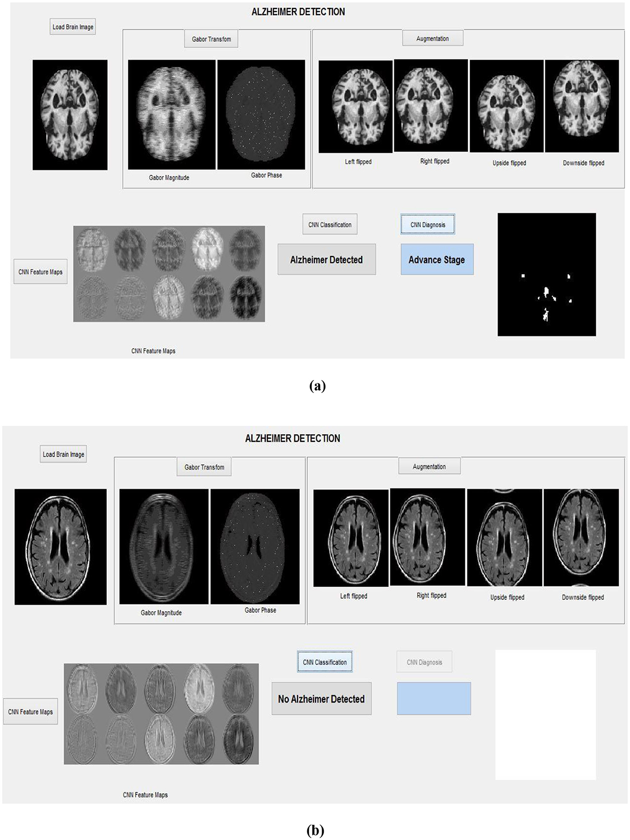This screenshot has height=840, width=630.
Task: Click Load Brain Image button in bottom panel
Action: (63, 454)
